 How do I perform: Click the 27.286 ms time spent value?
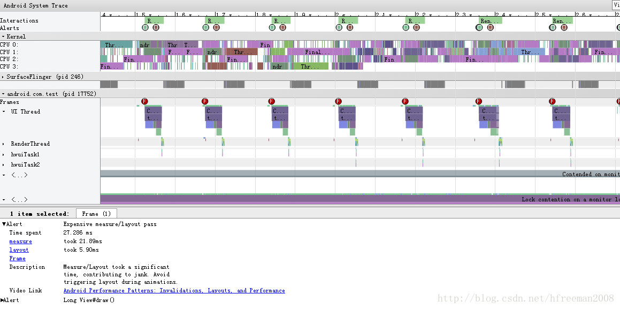coord(78,232)
